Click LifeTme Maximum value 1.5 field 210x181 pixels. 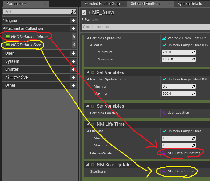coord(179,145)
